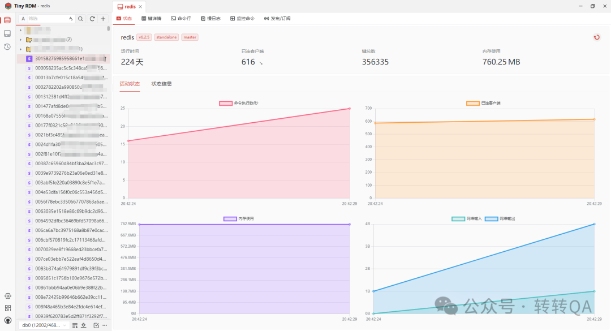The height and width of the screenshot is (331, 611).
Task: Click the connected clients value 616
Action: pyautogui.click(x=248, y=62)
